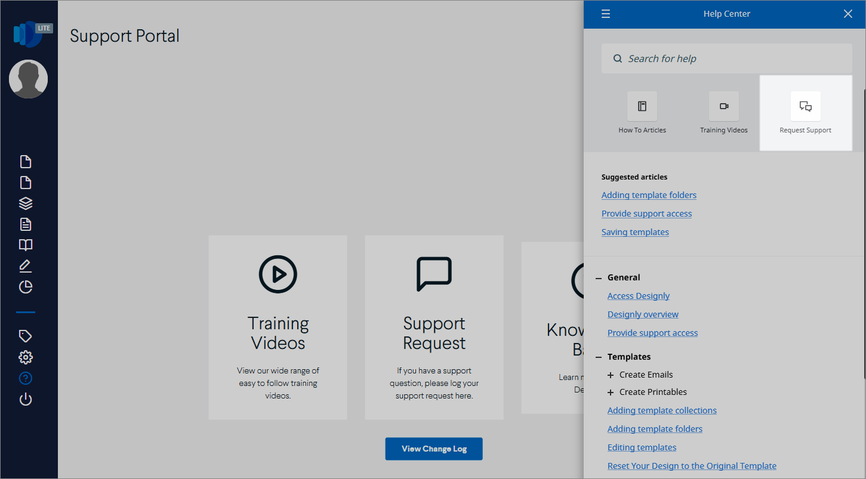Open the Saving templates article
Screen dimensions: 866x479
pos(635,232)
